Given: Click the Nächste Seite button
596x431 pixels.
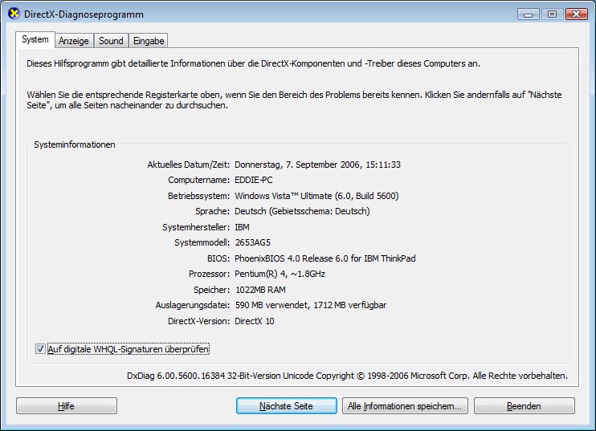Looking at the screenshot, I should tap(286, 406).
